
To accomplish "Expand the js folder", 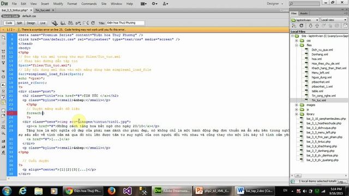I will [297, 109].
